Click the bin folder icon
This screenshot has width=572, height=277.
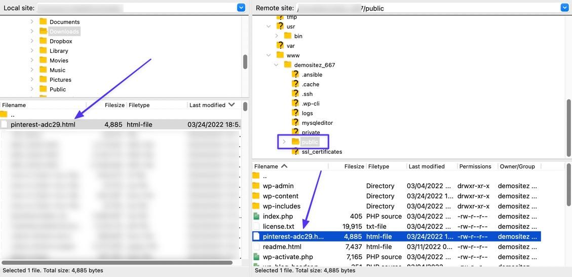pos(288,36)
